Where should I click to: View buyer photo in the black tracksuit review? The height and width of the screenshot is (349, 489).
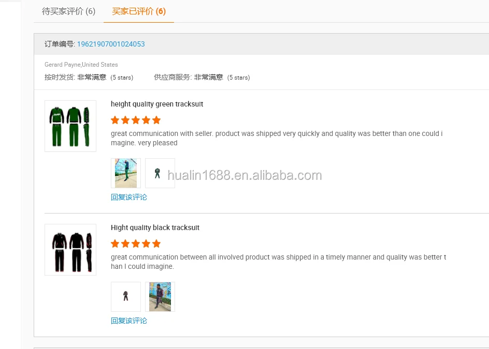coord(160,297)
